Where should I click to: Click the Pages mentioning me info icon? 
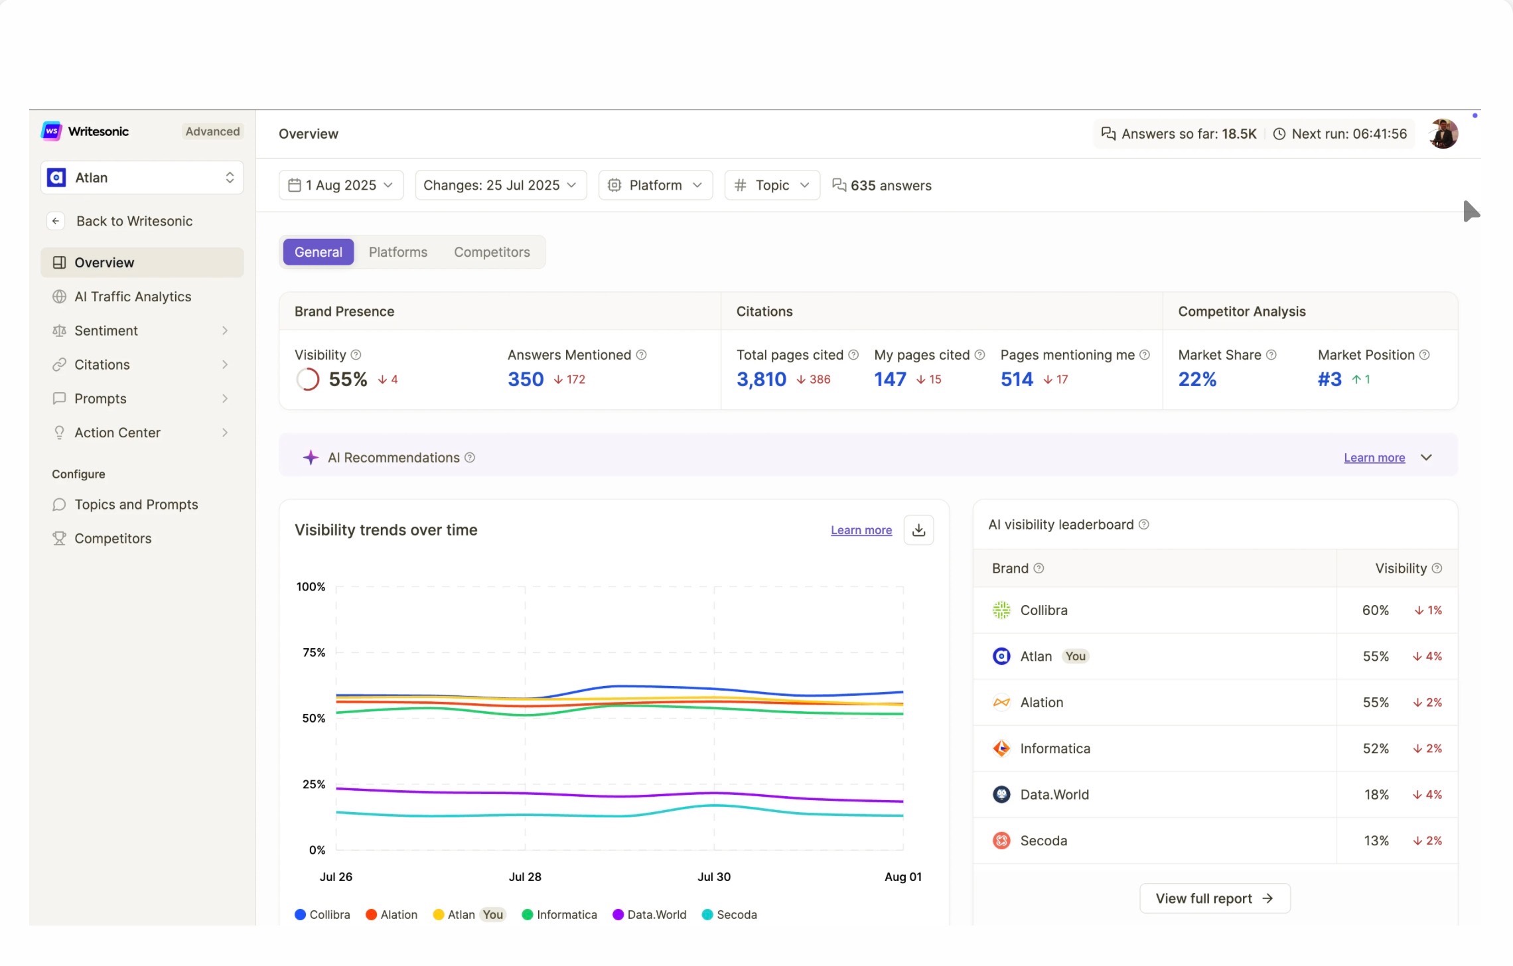pos(1145,355)
